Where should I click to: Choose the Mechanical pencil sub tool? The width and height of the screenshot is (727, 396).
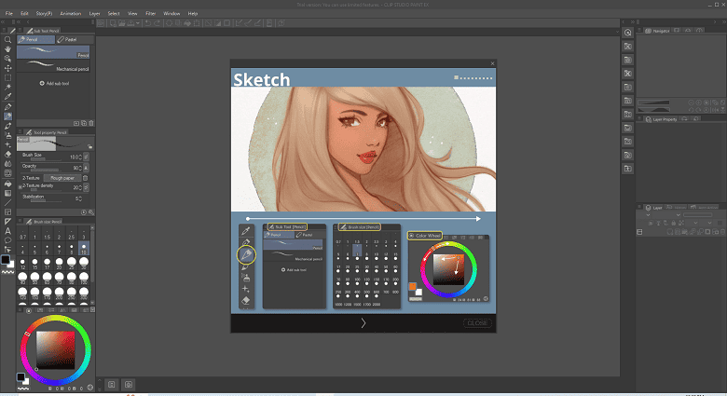(x=53, y=66)
